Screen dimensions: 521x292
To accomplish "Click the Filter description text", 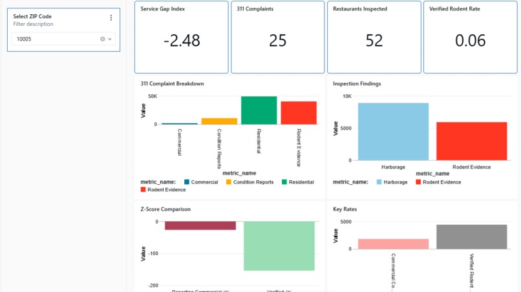I will 33,24.
